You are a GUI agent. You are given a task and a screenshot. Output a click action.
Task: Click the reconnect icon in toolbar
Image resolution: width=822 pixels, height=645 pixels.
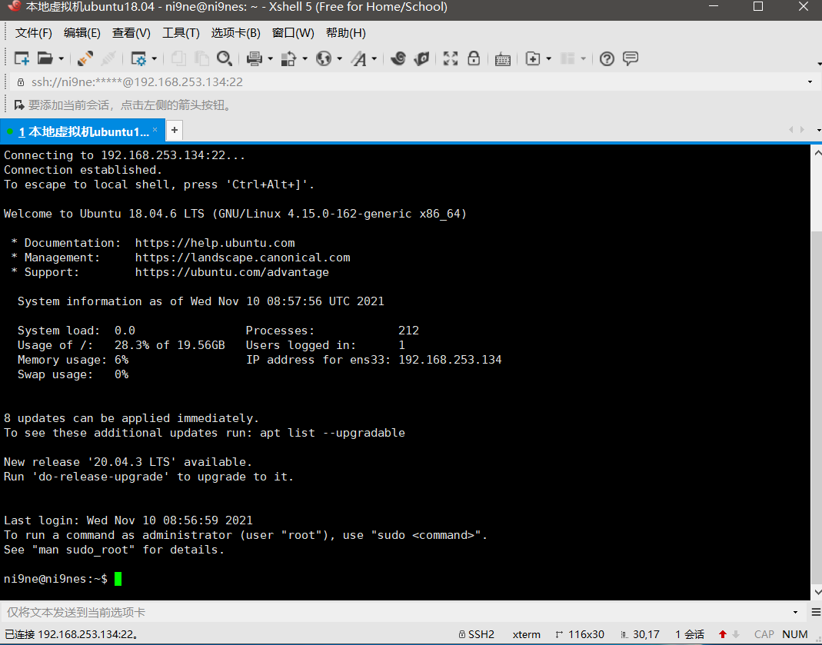click(x=85, y=58)
